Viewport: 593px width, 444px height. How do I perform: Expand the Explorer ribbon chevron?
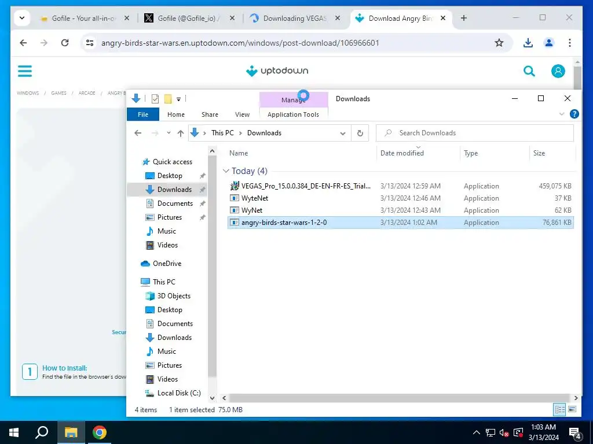(x=562, y=114)
